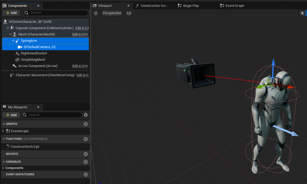
Task: Click the Add button in My Blueprint
Action: [11, 115]
